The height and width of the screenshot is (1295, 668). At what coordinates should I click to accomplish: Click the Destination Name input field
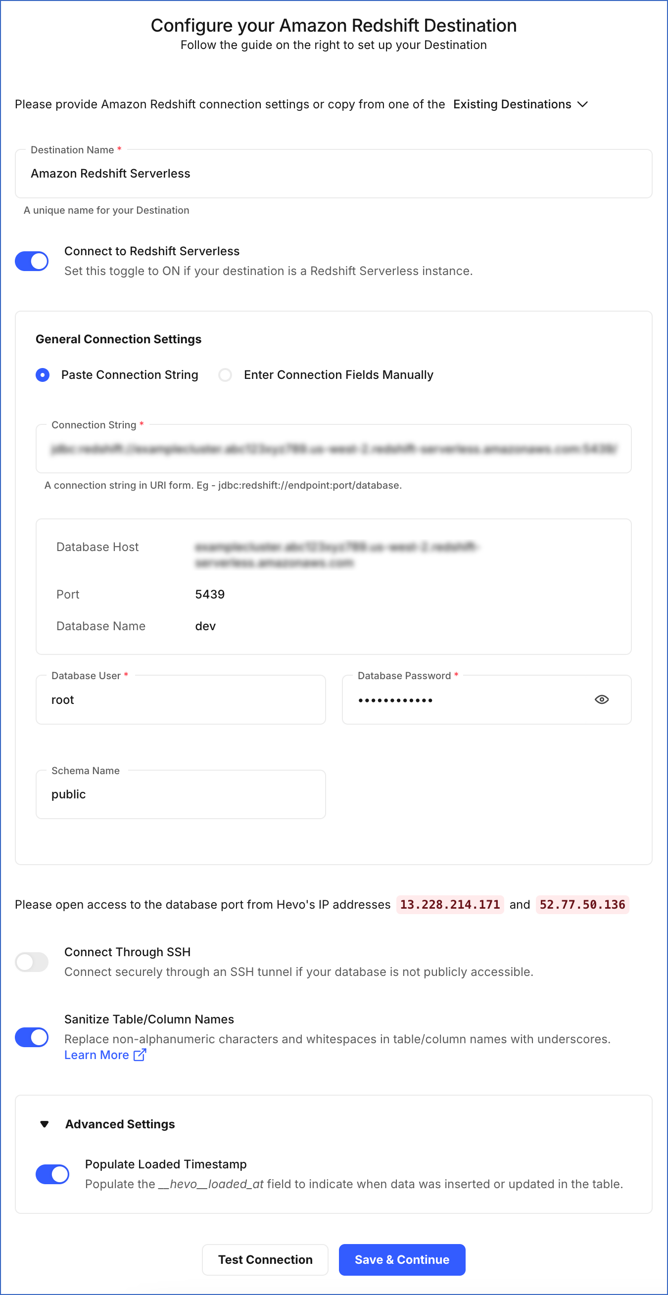click(334, 174)
